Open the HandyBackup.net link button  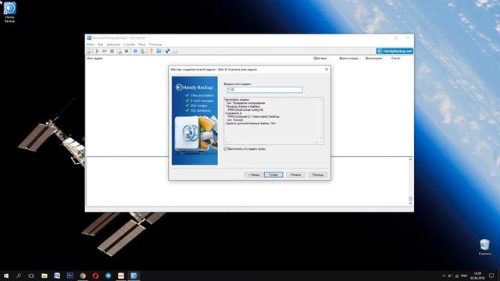(x=395, y=51)
